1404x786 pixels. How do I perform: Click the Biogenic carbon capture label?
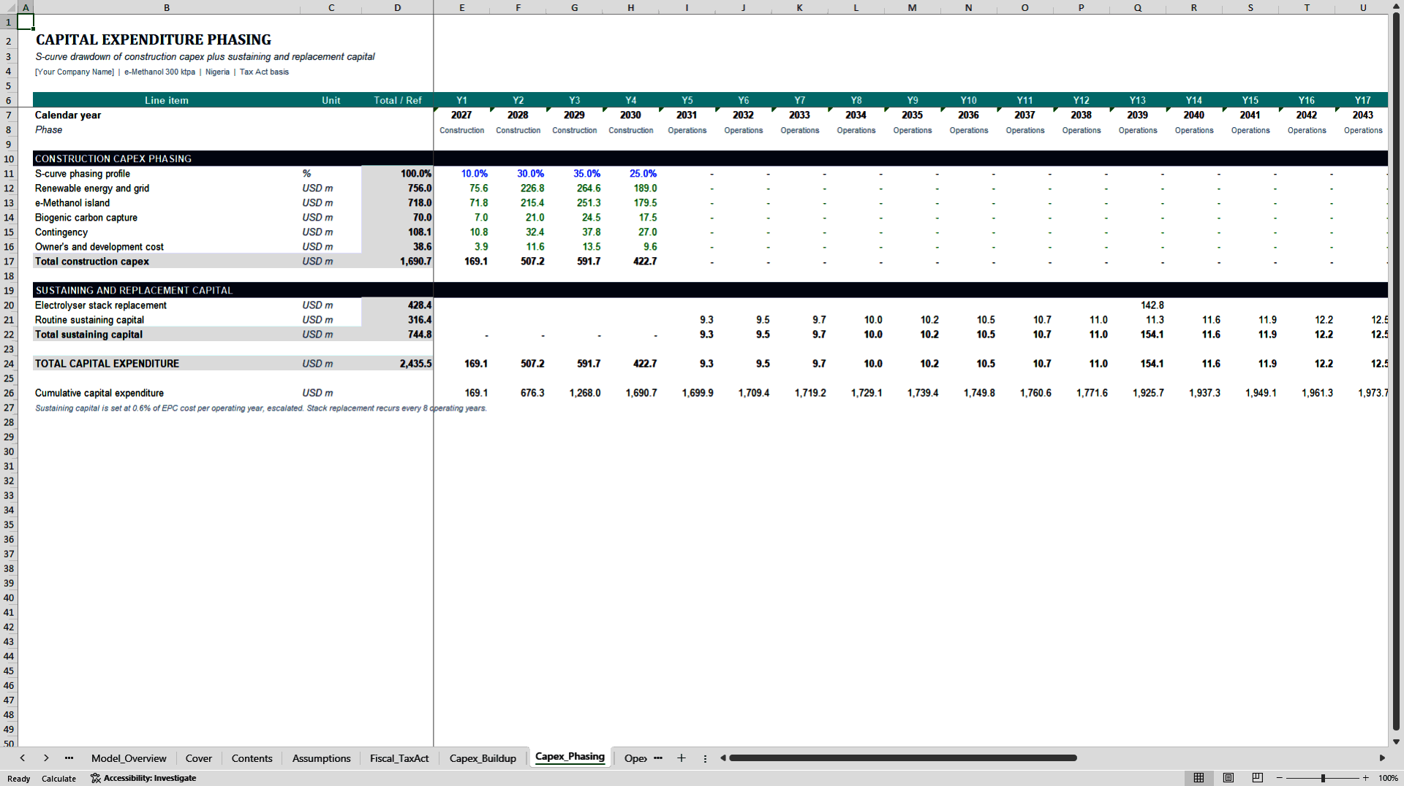[86, 218]
